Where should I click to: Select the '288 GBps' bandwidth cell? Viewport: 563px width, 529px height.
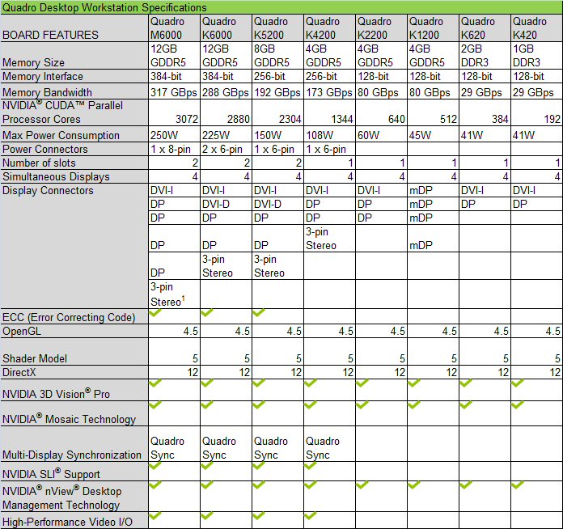tap(225, 93)
